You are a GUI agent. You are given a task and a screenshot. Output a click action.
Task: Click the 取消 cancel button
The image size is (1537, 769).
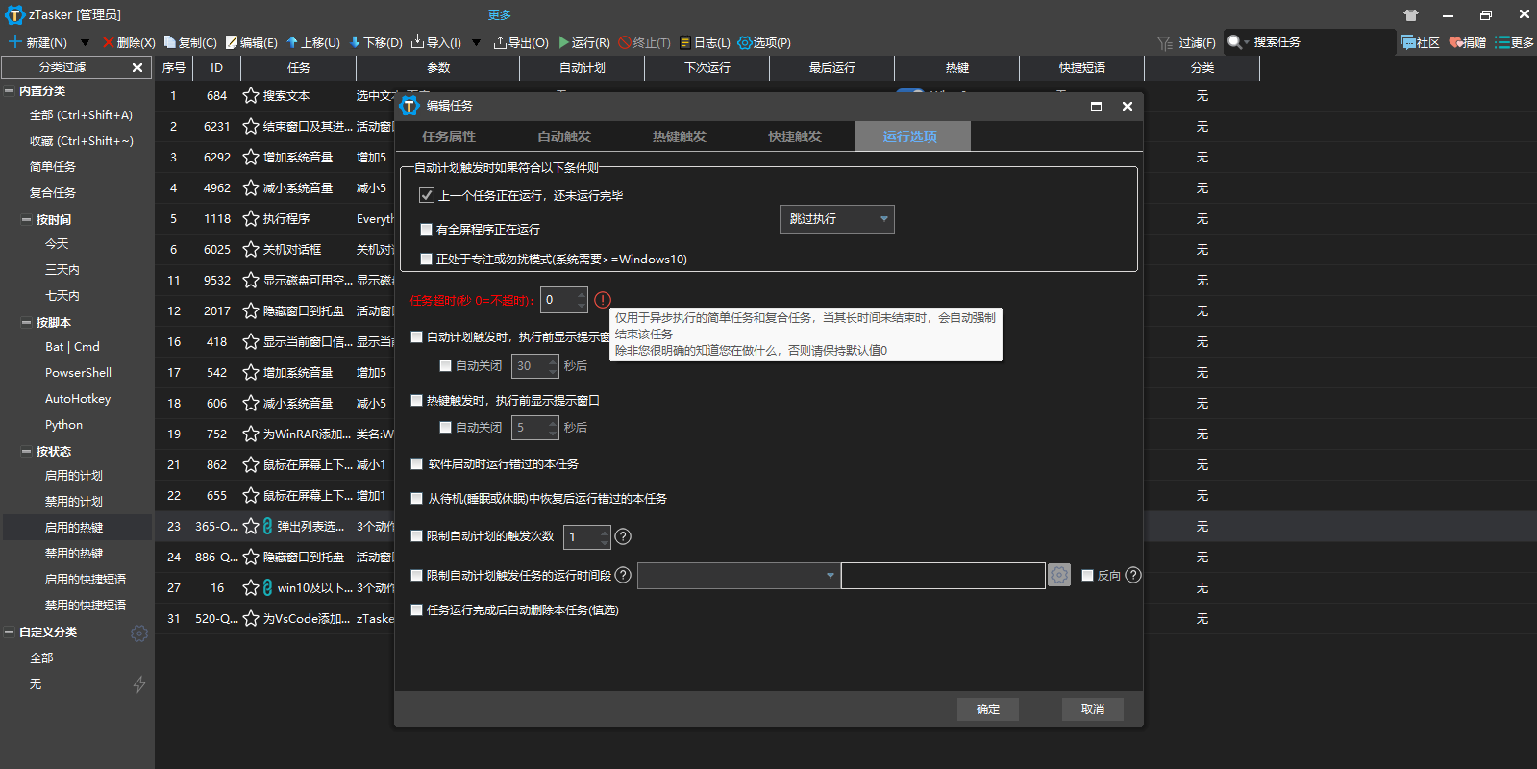click(x=1092, y=709)
